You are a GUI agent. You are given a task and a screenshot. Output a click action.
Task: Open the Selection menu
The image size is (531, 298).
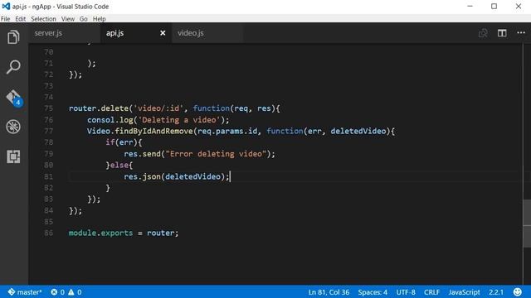coord(43,19)
